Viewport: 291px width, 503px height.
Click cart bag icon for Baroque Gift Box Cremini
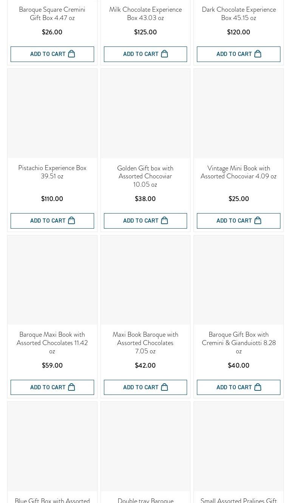(x=258, y=387)
